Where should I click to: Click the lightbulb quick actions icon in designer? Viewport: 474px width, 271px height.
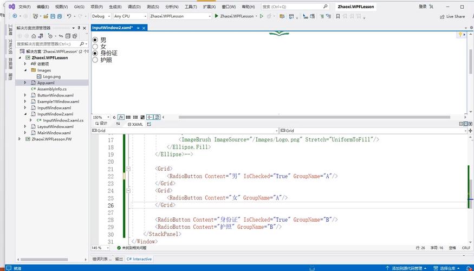click(460, 35)
